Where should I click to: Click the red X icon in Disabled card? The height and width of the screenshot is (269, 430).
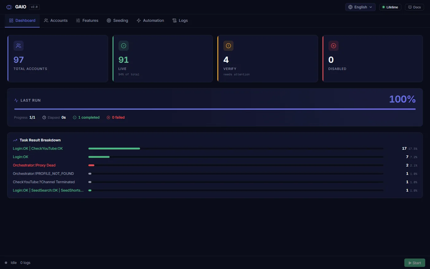coord(333,46)
